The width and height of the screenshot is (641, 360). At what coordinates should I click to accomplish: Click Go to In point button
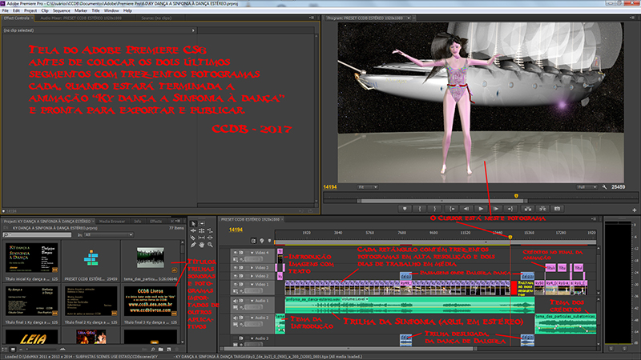(452, 209)
